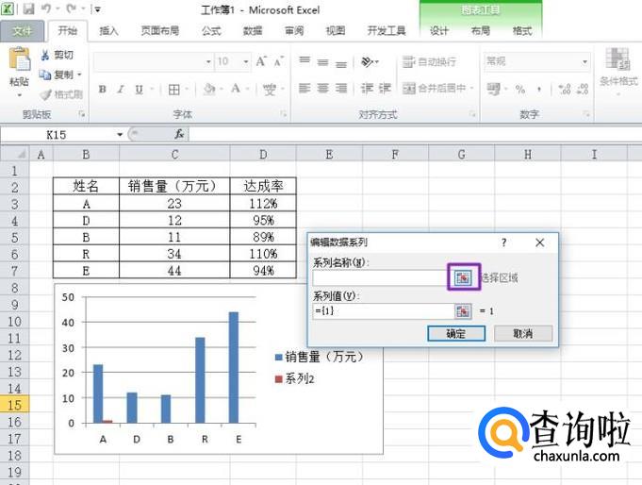Screen dimensions: 642x485
Task: Expand the number format dropdown
Action: (x=584, y=61)
